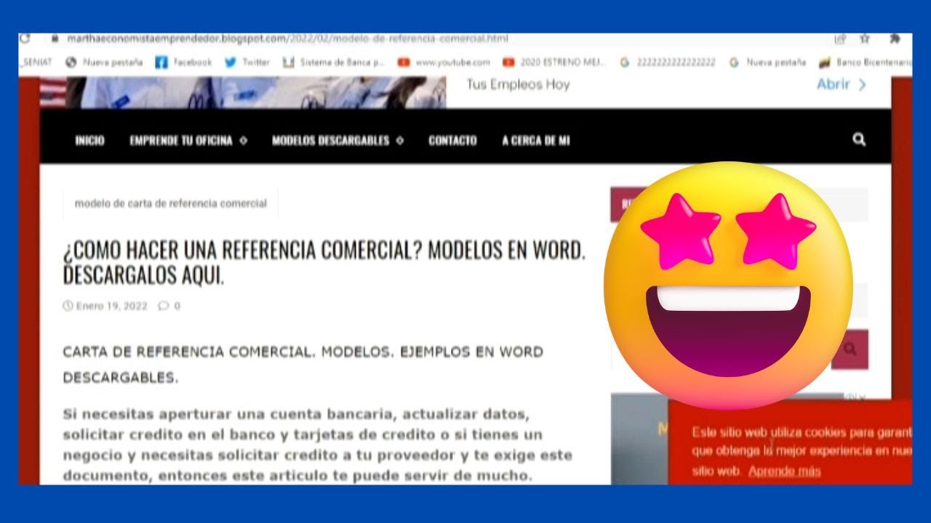This screenshot has width=931, height=523.
Task: Open the Sistema de Banca bookmark
Action: [x=334, y=62]
